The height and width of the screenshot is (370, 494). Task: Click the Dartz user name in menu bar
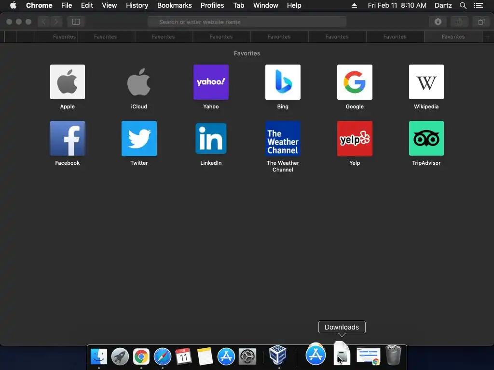pyautogui.click(x=443, y=5)
